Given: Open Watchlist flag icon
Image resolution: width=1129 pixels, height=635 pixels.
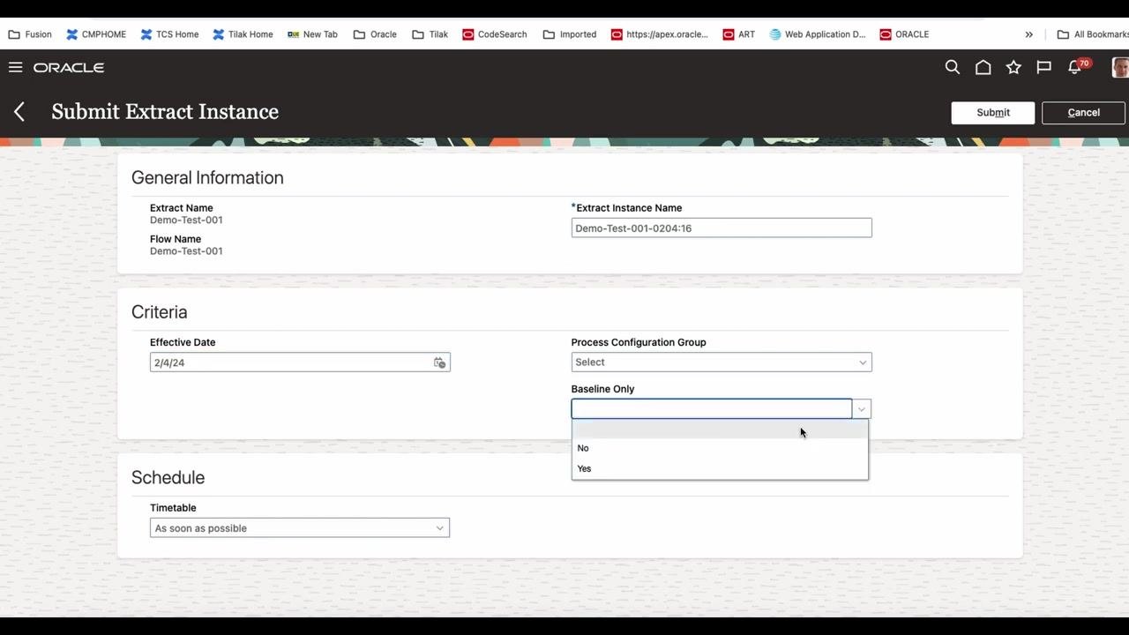Looking at the screenshot, I should tap(1044, 67).
